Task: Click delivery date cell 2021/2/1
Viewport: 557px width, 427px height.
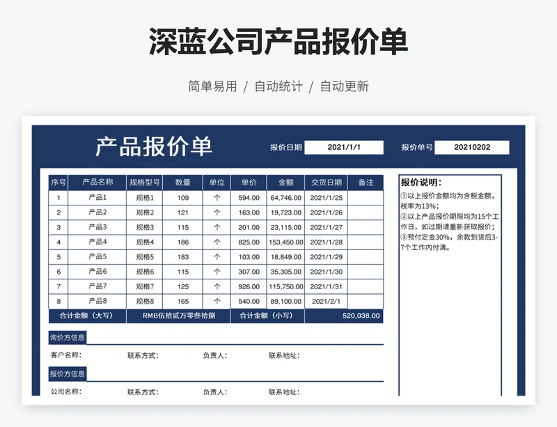Action: coord(326,301)
